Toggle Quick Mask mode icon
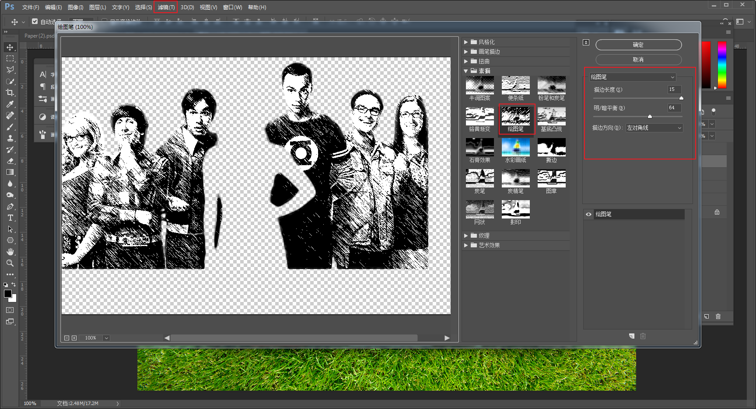Image resolution: width=756 pixels, height=409 pixels. pos(10,310)
